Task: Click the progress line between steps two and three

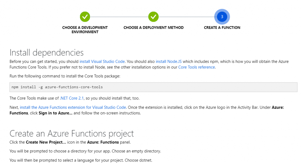Action: (x=186, y=17)
